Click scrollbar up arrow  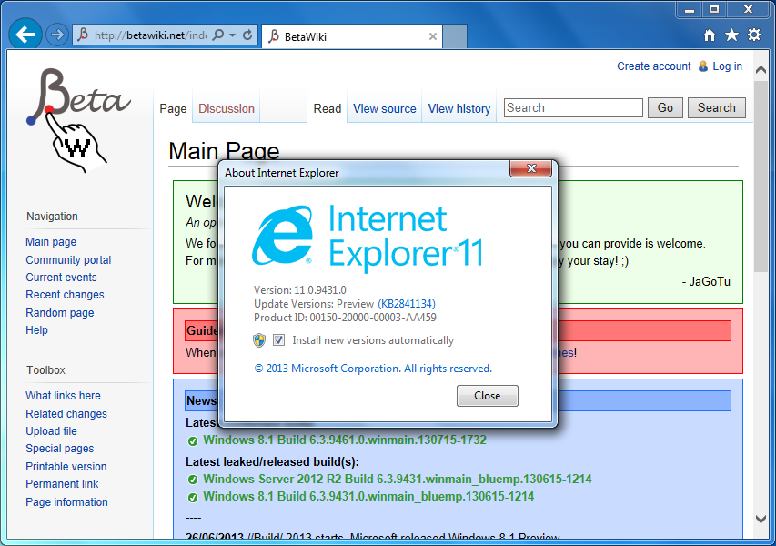pos(761,70)
